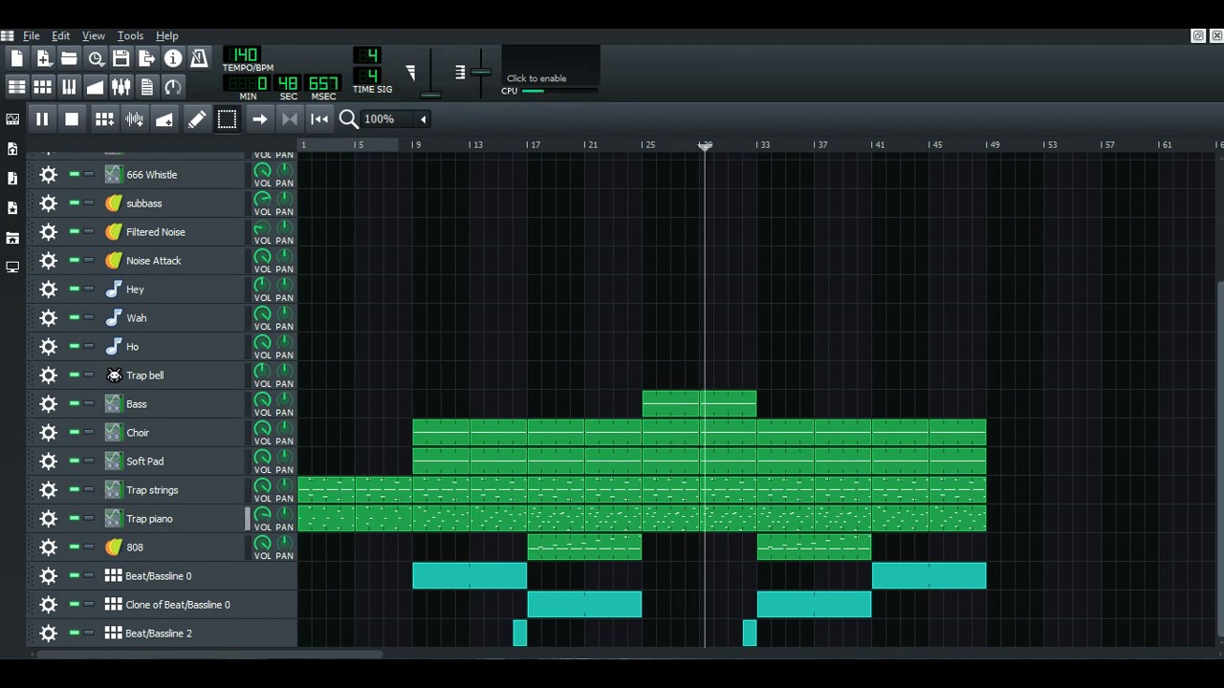Screen dimensions: 1224x688
Task: Add an automation track
Action: tap(164, 119)
